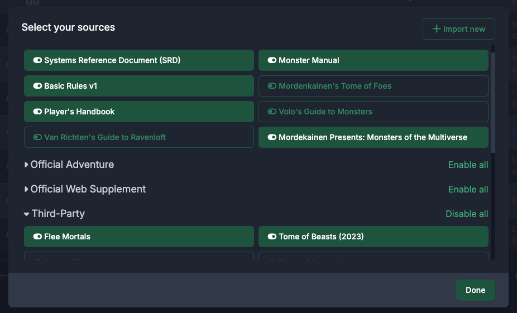
Task: Click the toggle icon on Systems Reference Document
Action: coord(37,60)
